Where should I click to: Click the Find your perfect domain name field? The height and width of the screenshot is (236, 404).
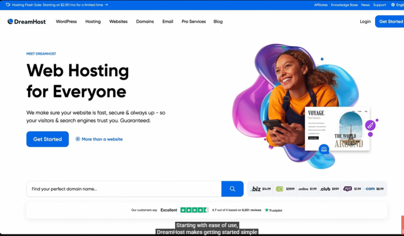(x=124, y=189)
